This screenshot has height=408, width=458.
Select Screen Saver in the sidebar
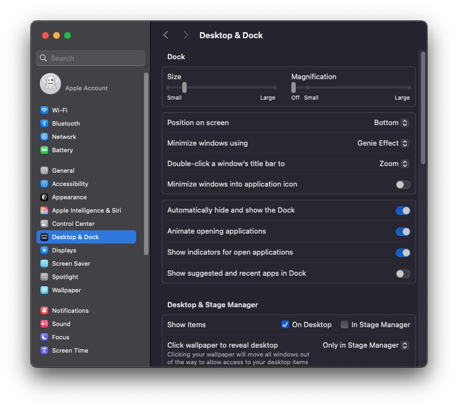coord(86,264)
